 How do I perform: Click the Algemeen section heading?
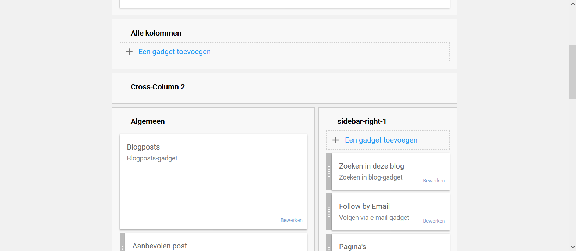[148, 121]
